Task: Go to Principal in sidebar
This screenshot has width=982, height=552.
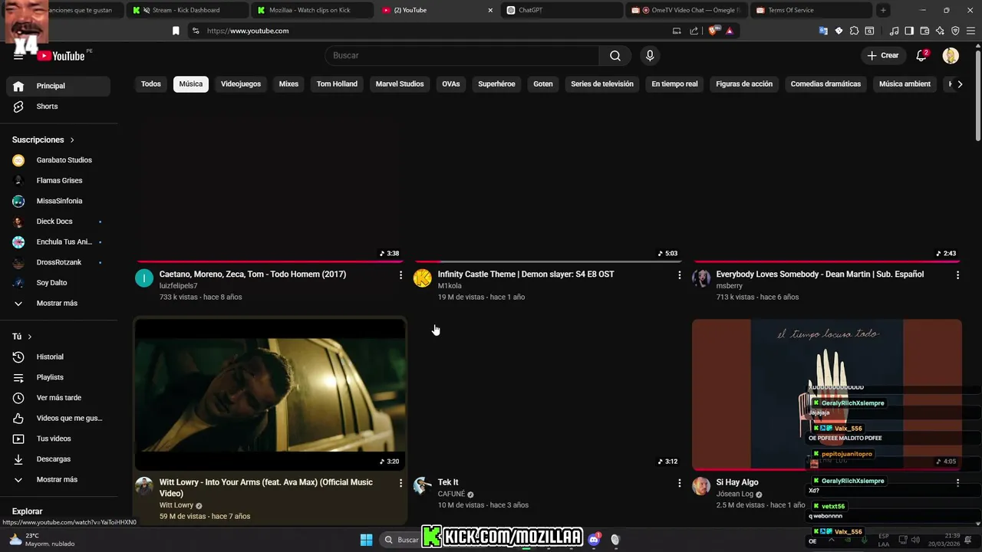Action: [58, 86]
